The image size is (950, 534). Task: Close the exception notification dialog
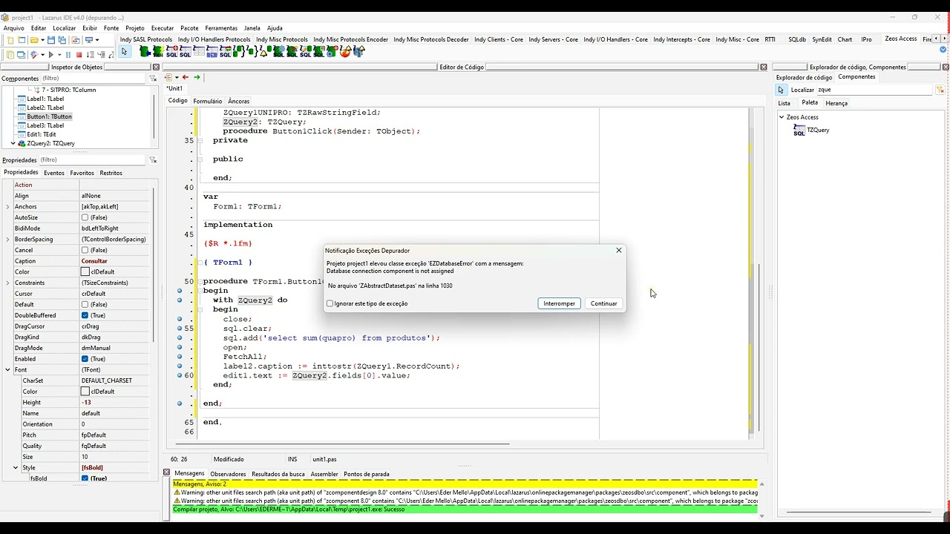coord(619,250)
